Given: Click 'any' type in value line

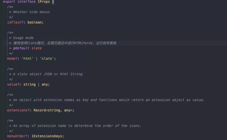Looking at the screenshot, I should [x=45, y=84].
